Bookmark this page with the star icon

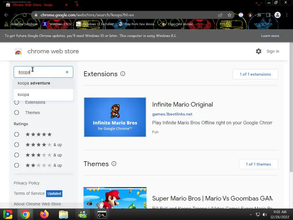click(229, 15)
